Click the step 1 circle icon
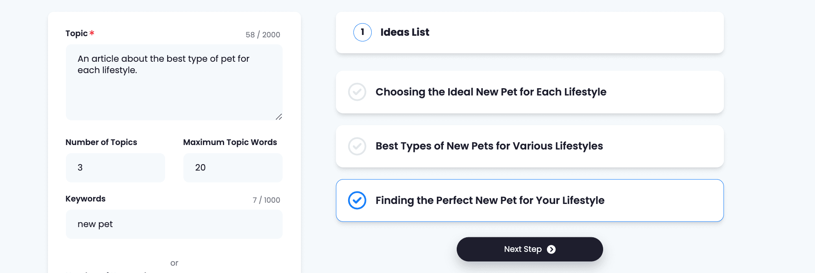 point(362,32)
